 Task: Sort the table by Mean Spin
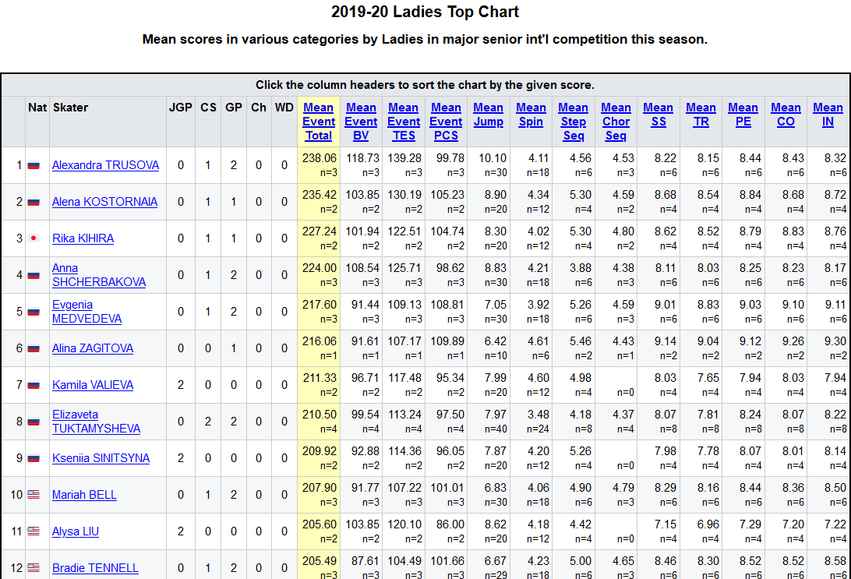[x=531, y=115]
